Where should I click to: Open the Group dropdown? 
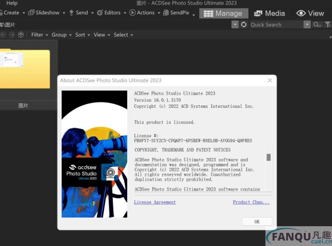pos(62,35)
